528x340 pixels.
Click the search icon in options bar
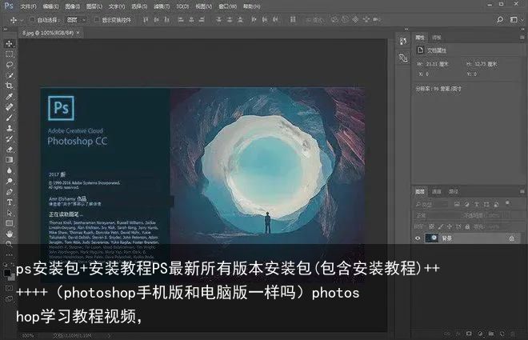pos(500,20)
